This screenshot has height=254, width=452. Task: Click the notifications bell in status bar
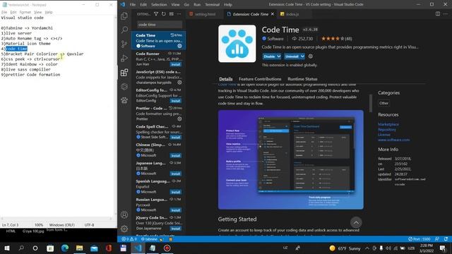coord(446,239)
